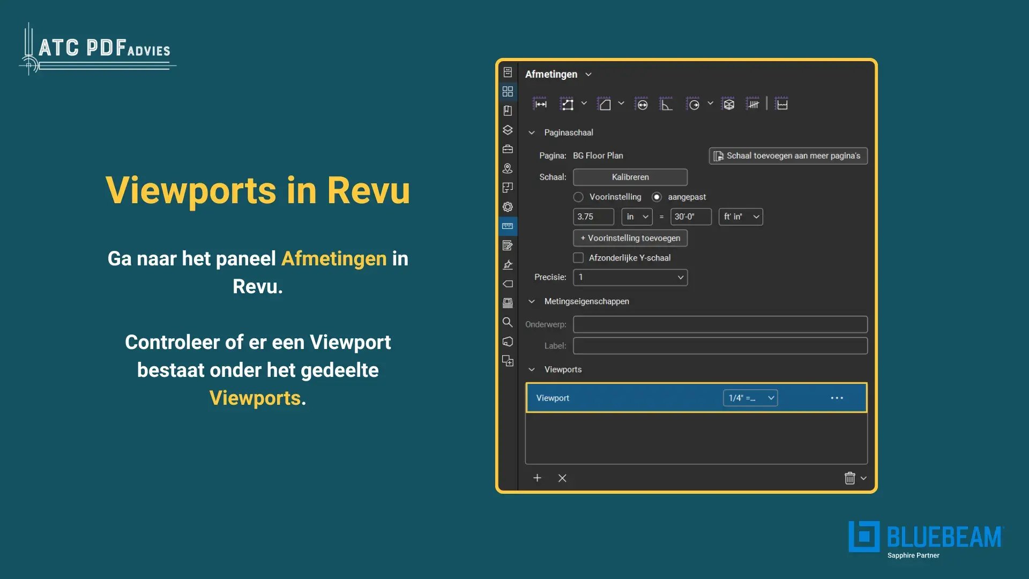Select the aangepast radio button

coord(657,197)
